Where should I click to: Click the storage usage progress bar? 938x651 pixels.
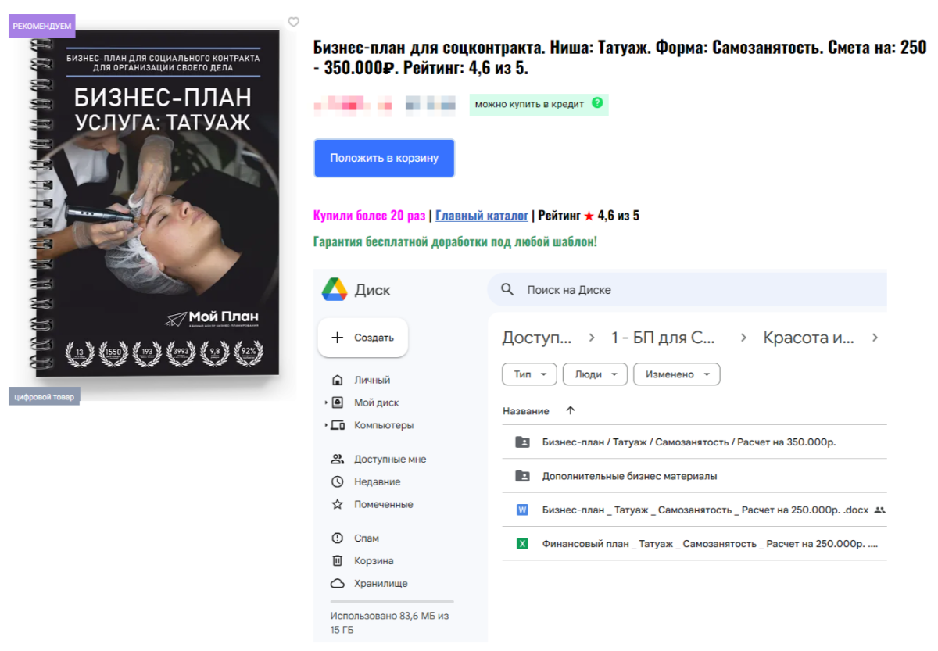[x=392, y=602]
